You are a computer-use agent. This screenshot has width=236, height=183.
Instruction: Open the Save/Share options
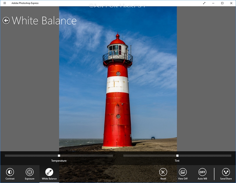point(226,172)
